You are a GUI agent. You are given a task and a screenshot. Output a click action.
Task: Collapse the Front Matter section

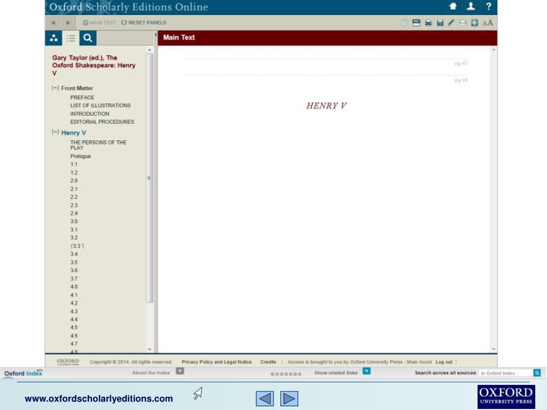tap(55, 88)
